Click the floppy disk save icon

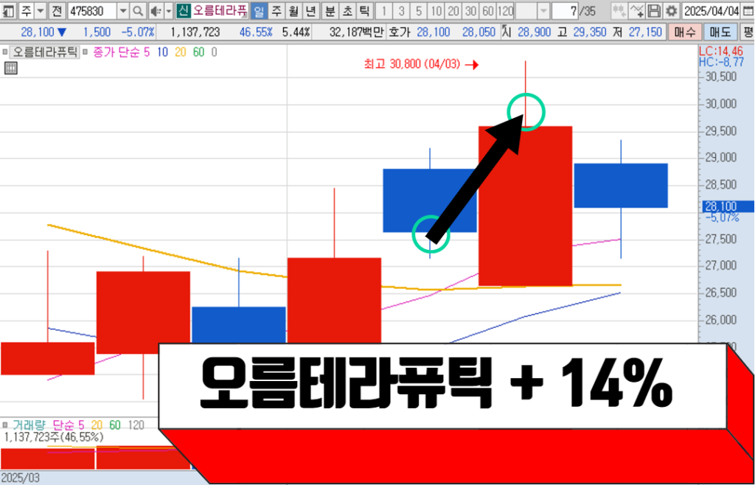pos(653,10)
